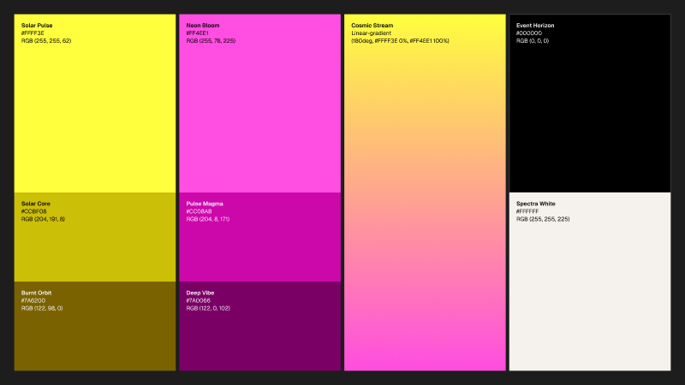
Task: Choose the Spectra White swatch
Action: [590, 281]
